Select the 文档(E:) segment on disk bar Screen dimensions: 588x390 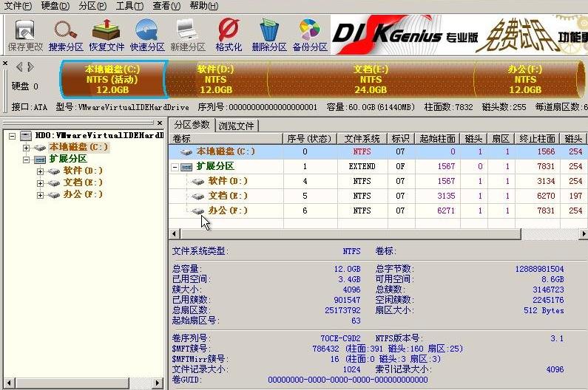point(371,79)
